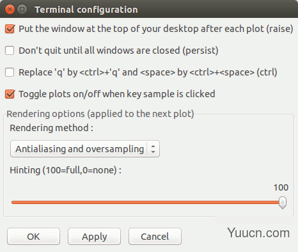This screenshot has width=298, height=252.
Task: Cancel the configuration dialog
Action: point(155,237)
